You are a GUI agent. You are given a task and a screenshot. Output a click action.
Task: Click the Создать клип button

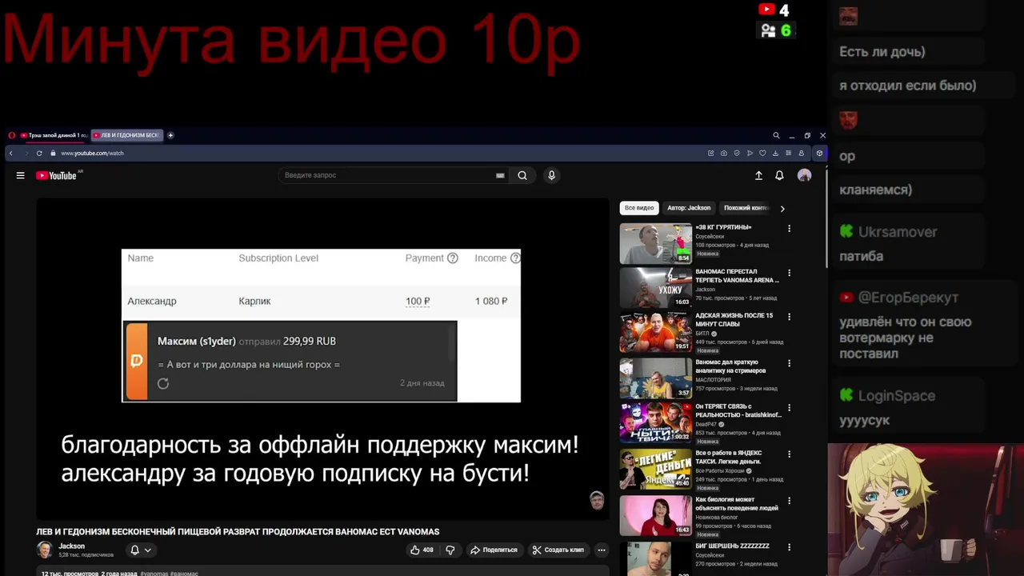click(x=558, y=550)
